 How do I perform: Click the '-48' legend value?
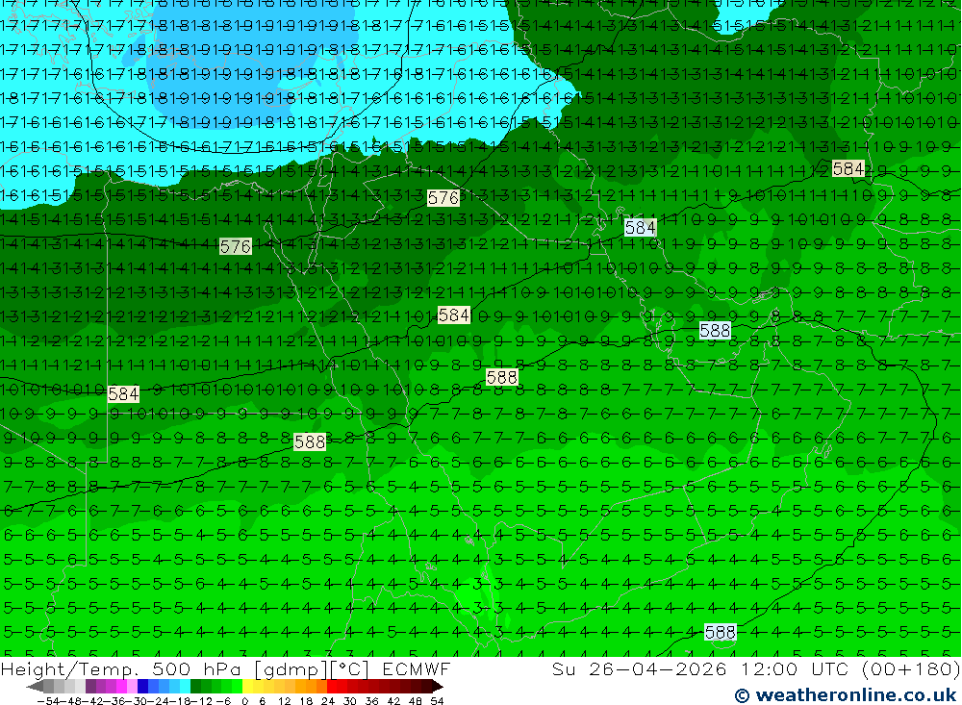pyautogui.click(x=70, y=701)
